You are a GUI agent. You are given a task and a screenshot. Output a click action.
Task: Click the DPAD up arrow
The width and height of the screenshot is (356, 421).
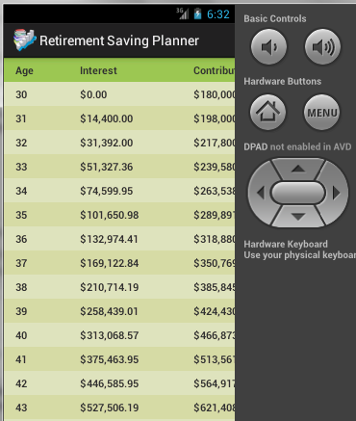tap(298, 169)
